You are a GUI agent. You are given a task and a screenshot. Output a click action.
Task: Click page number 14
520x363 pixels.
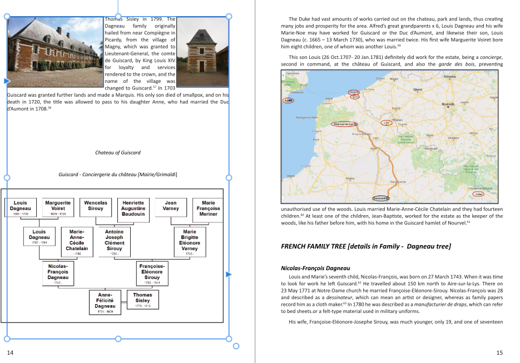click(10, 353)
